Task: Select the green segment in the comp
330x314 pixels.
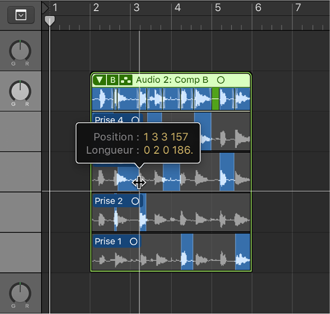Action: [215, 99]
